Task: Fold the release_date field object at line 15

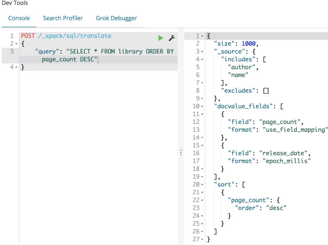Action: (x=202, y=146)
